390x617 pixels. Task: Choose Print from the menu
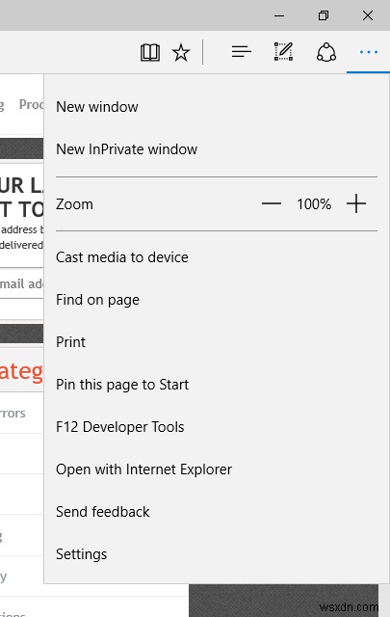click(217, 342)
